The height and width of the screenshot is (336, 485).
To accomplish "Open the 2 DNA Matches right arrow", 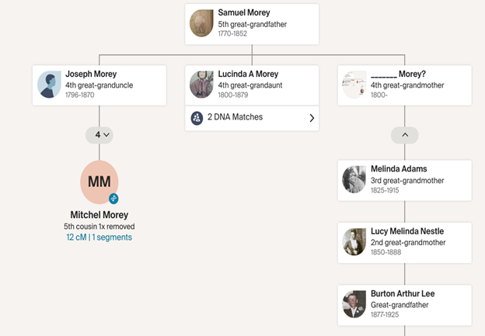I will (312, 118).
